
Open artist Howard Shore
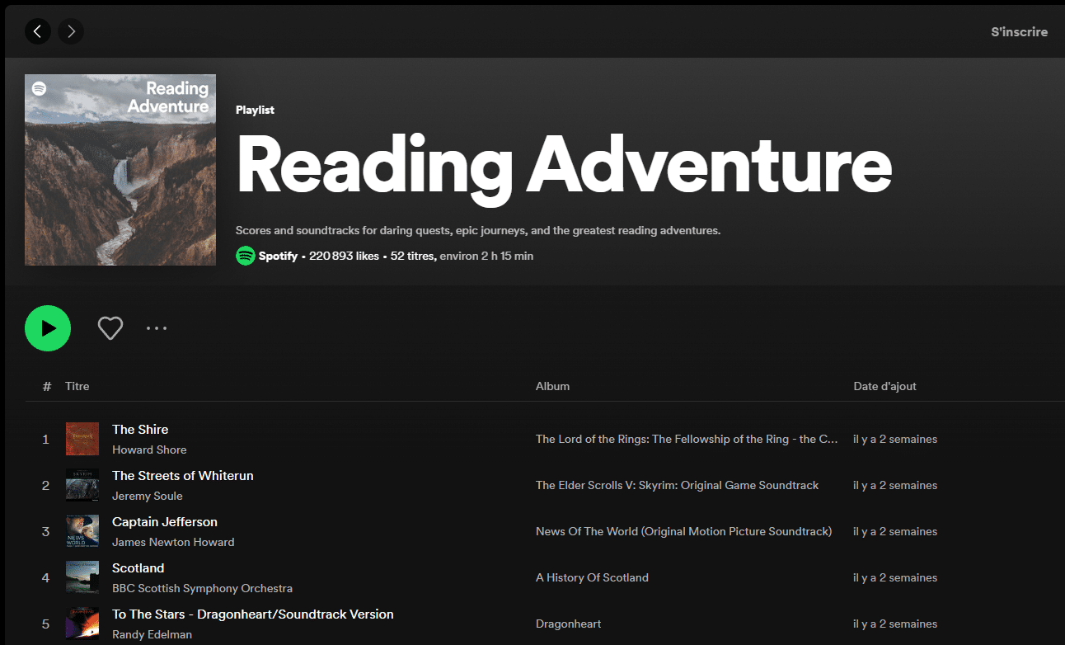click(x=149, y=450)
